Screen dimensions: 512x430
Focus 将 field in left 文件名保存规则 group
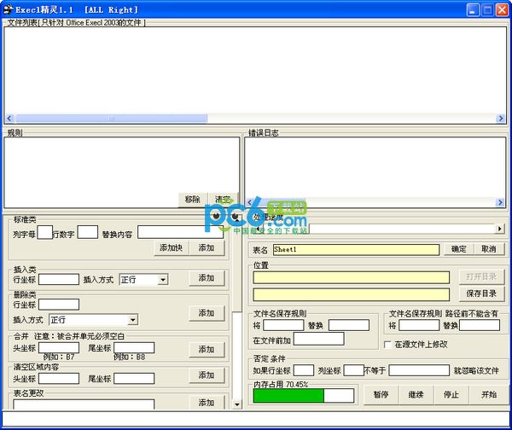(283, 325)
